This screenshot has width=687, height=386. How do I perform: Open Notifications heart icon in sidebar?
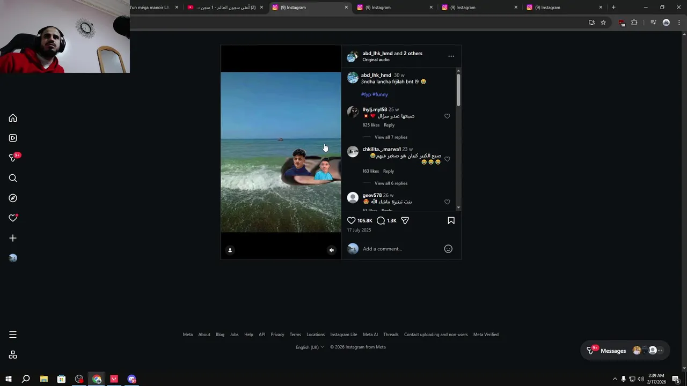pyautogui.click(x=13, y=218)
